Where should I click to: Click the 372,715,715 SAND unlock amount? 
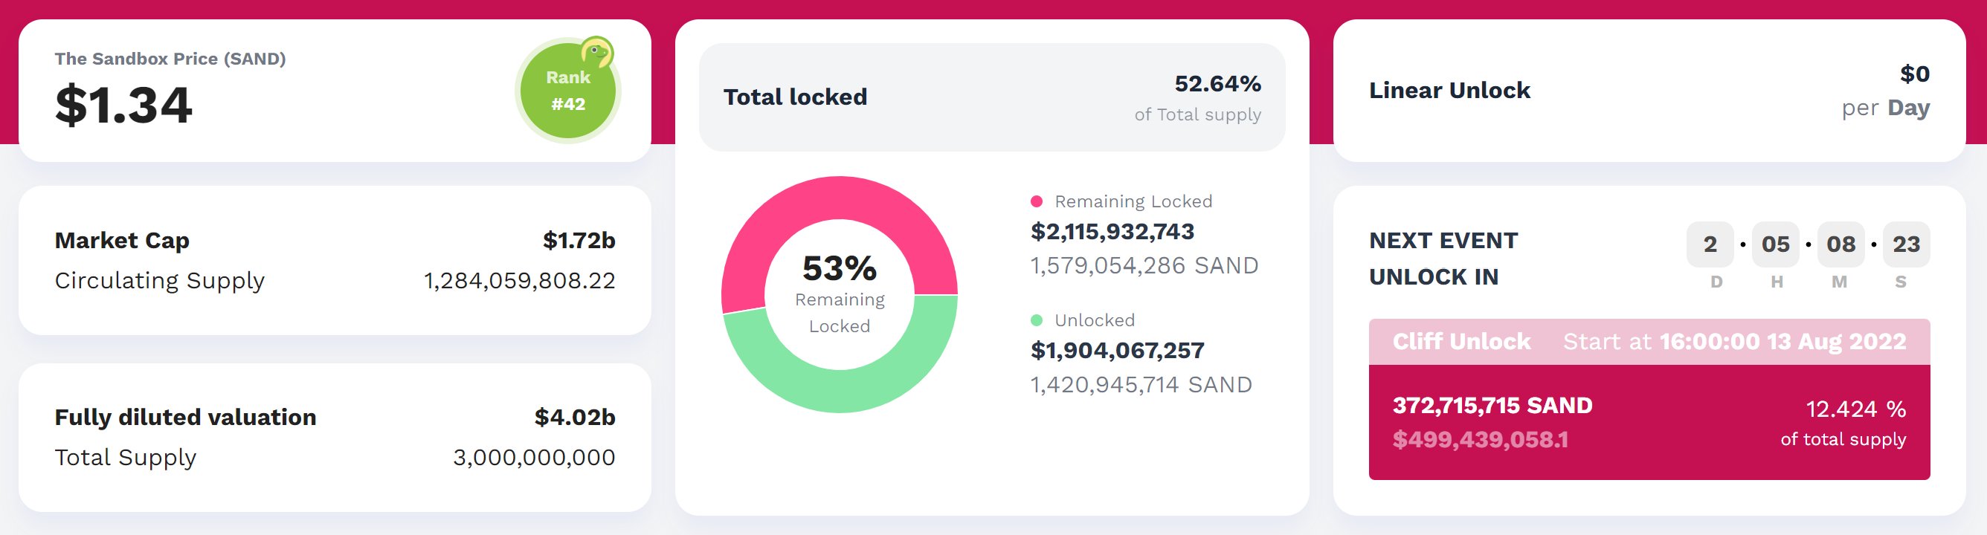[1492, 406]
